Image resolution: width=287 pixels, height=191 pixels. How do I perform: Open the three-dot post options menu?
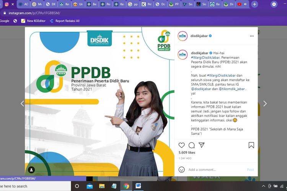pyautogui.click(x=251, y=36)
